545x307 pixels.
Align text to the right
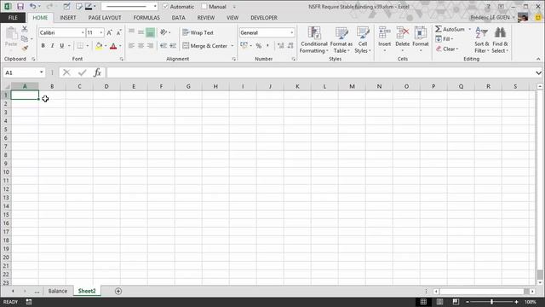150,45
